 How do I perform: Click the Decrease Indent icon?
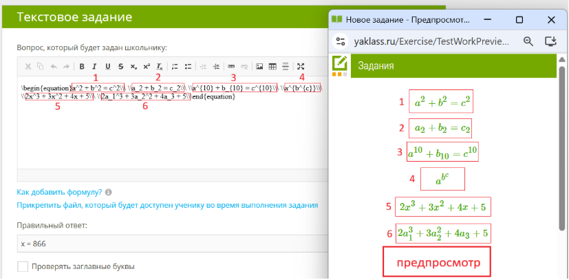[x=204, y=66]
